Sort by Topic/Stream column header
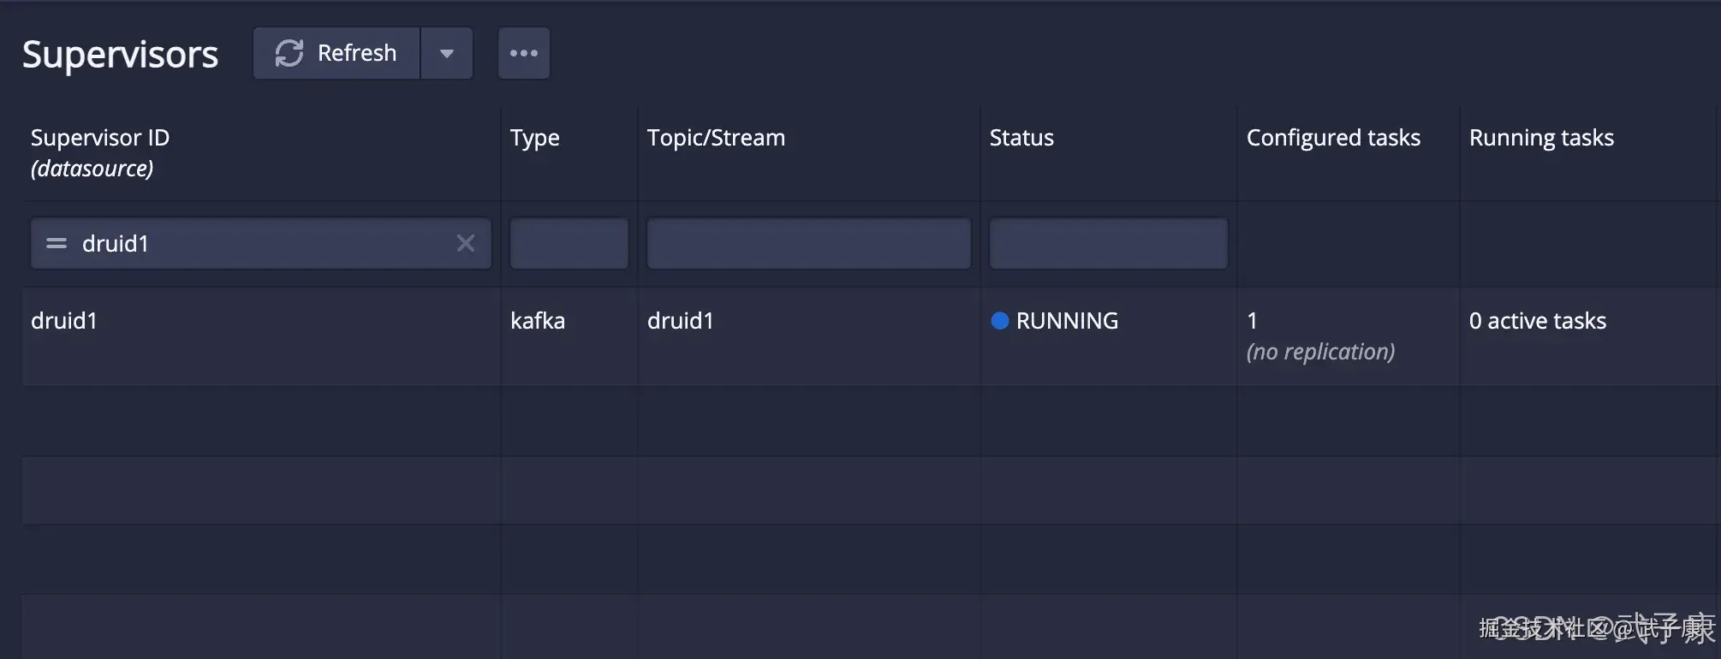 716,139
